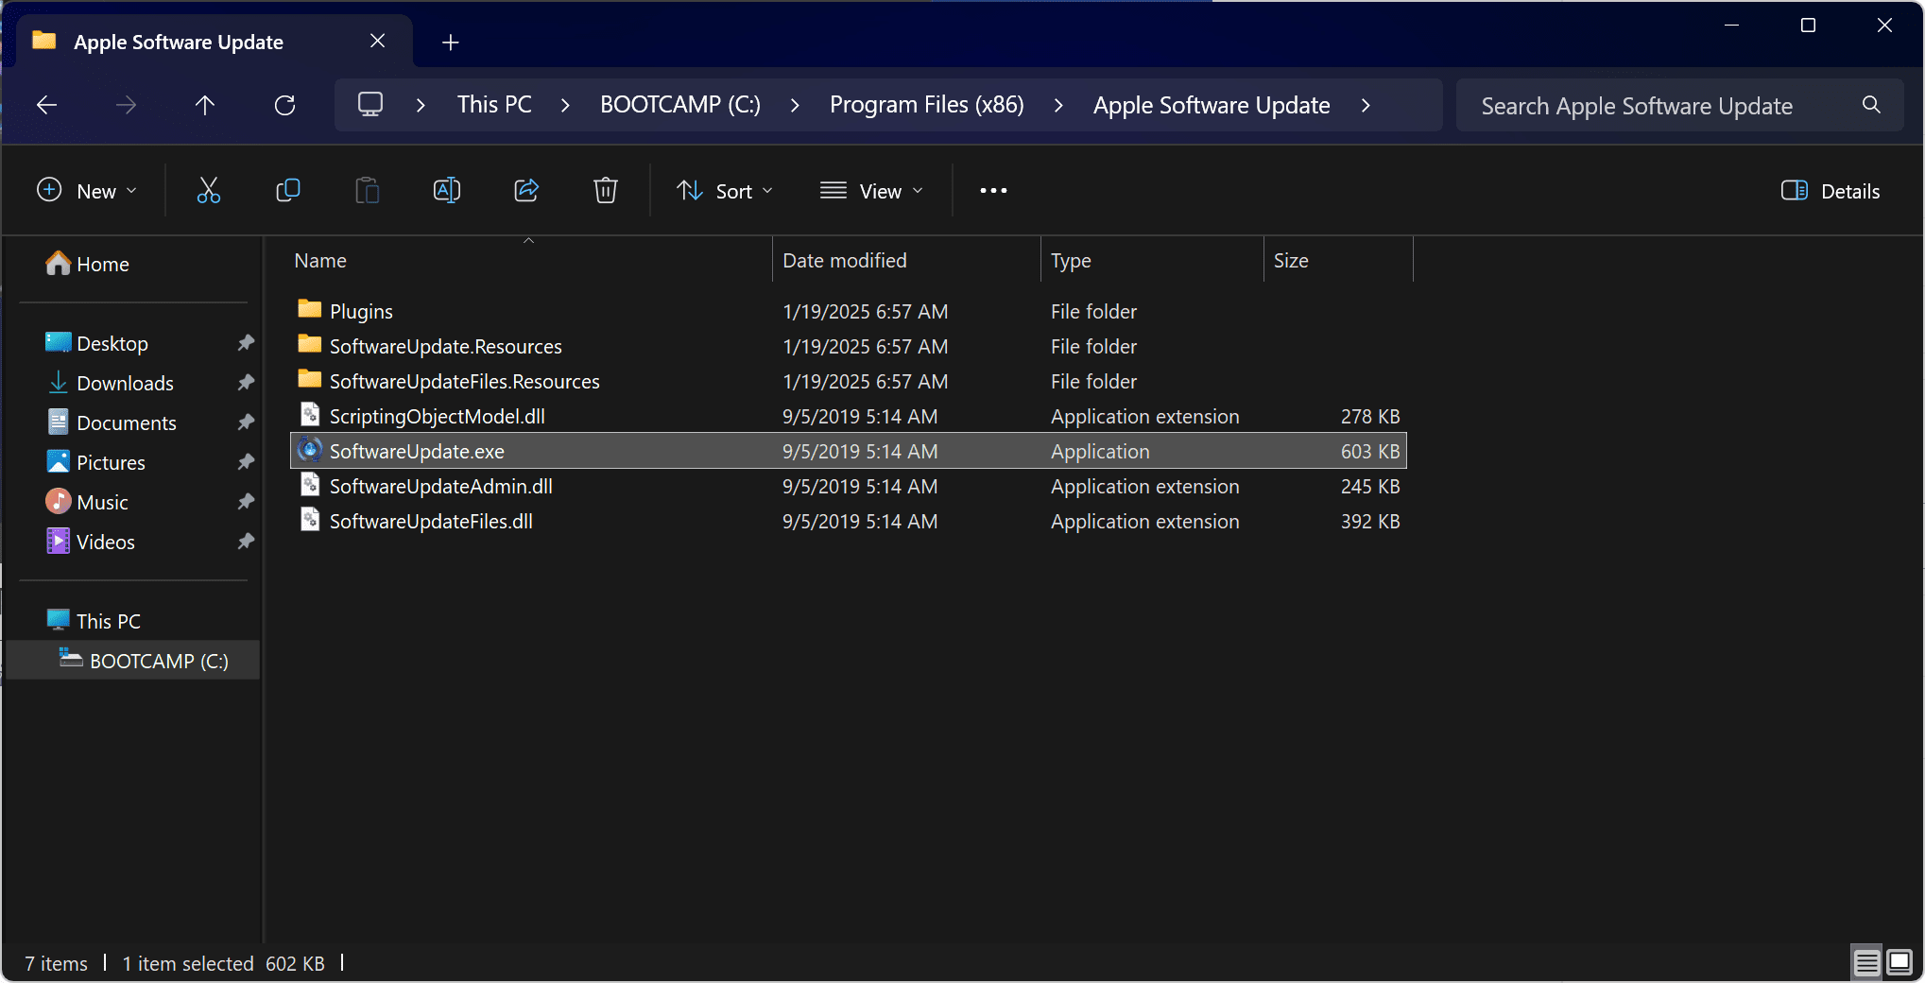Sort files by the Date modified column
1925x983 pixels.
844,261
